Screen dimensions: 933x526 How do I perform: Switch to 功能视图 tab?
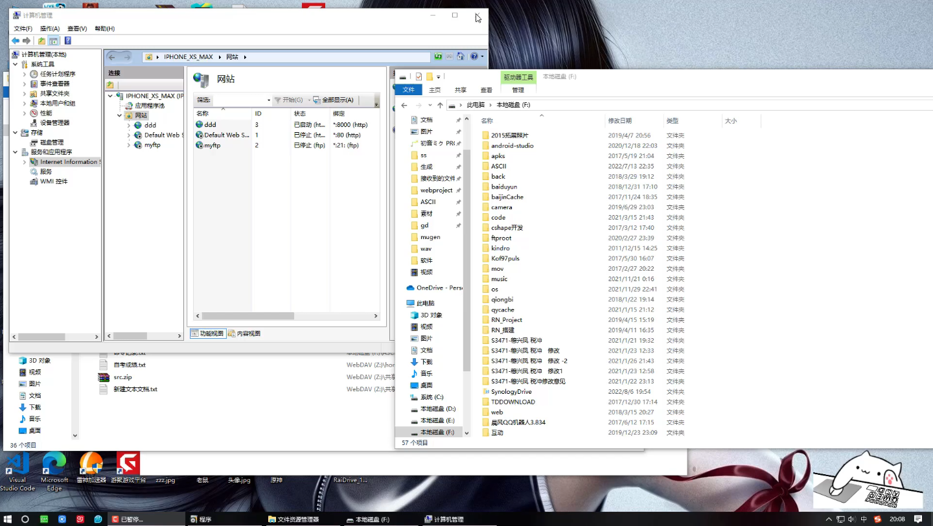(207, 333)
